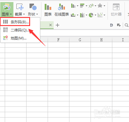Select column G header
The height and width of the screenshot is (122, 129).
tap(80, 40)
